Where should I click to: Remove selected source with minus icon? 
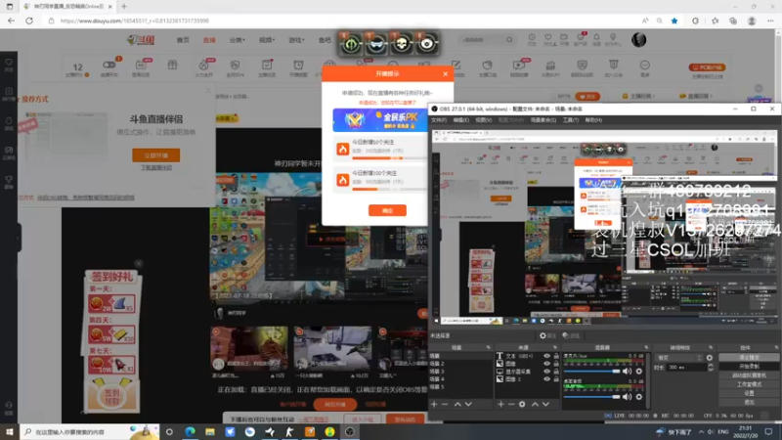[511, 404]
